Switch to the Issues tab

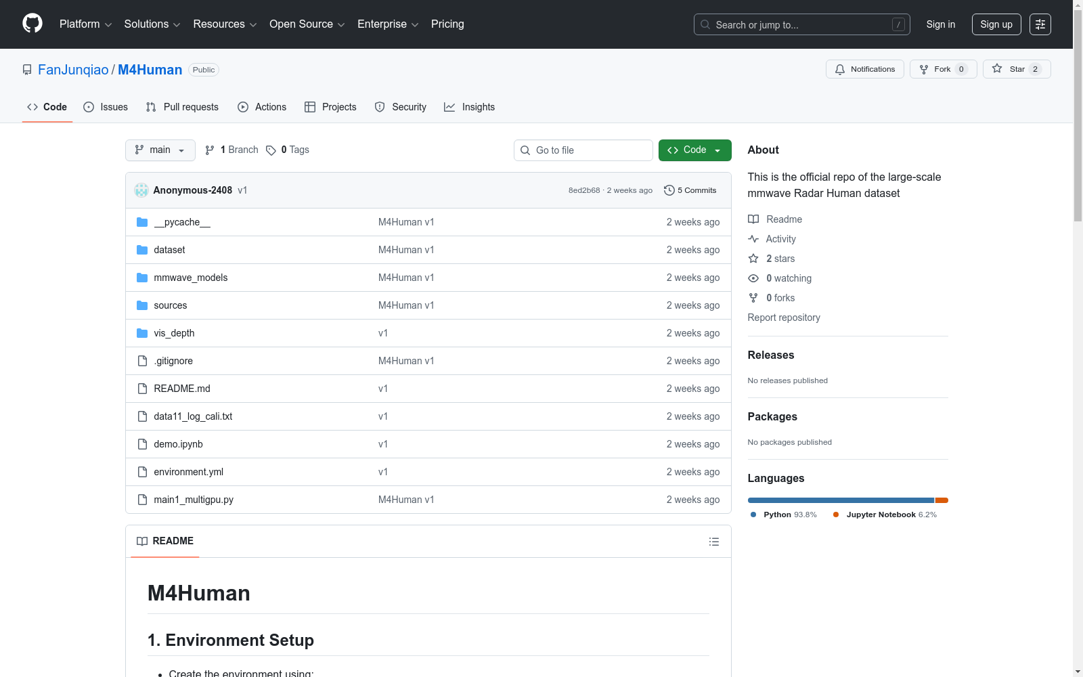click(x=106, y=107)
